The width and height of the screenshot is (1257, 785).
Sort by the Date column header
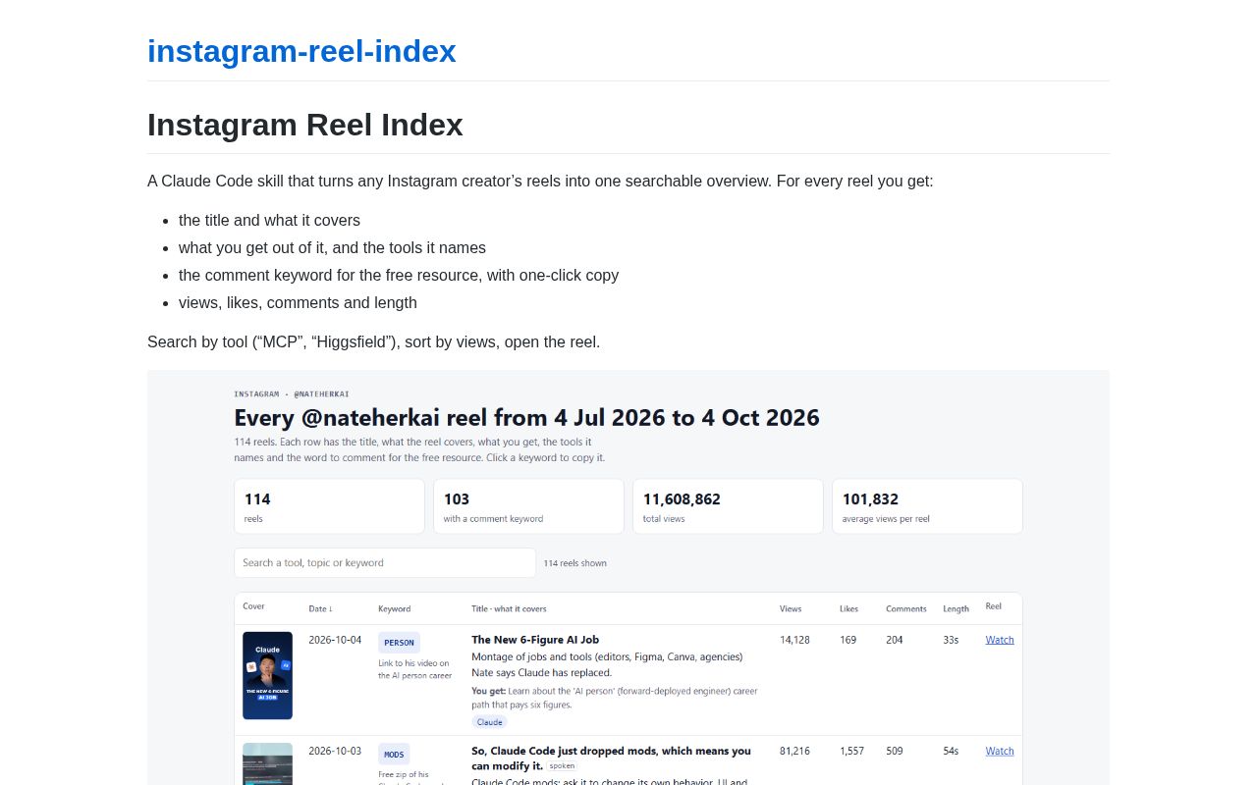(x=320, y=608)
